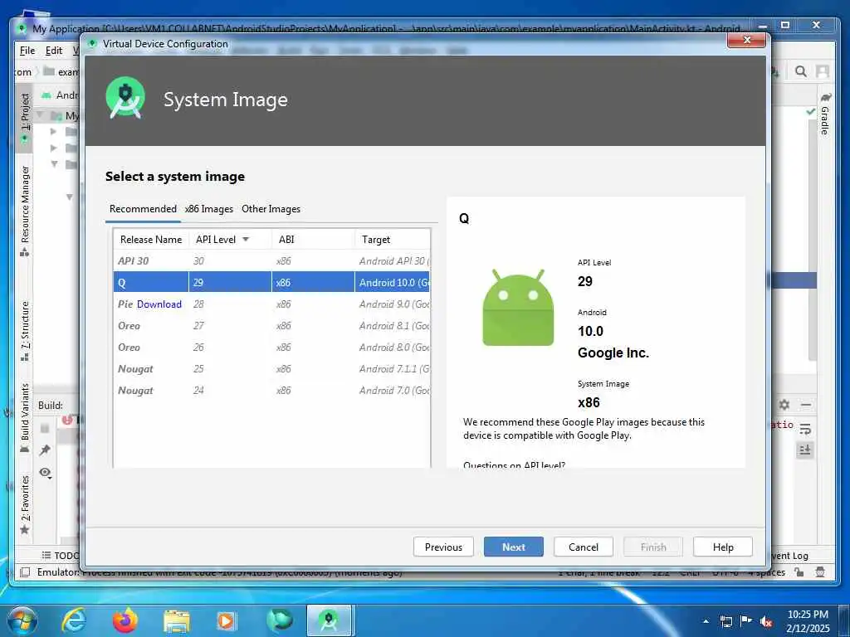Open the File menu in Android Studio
Image resolution: width=850 pixels, height=637 pixels.
tap(27, 51)
